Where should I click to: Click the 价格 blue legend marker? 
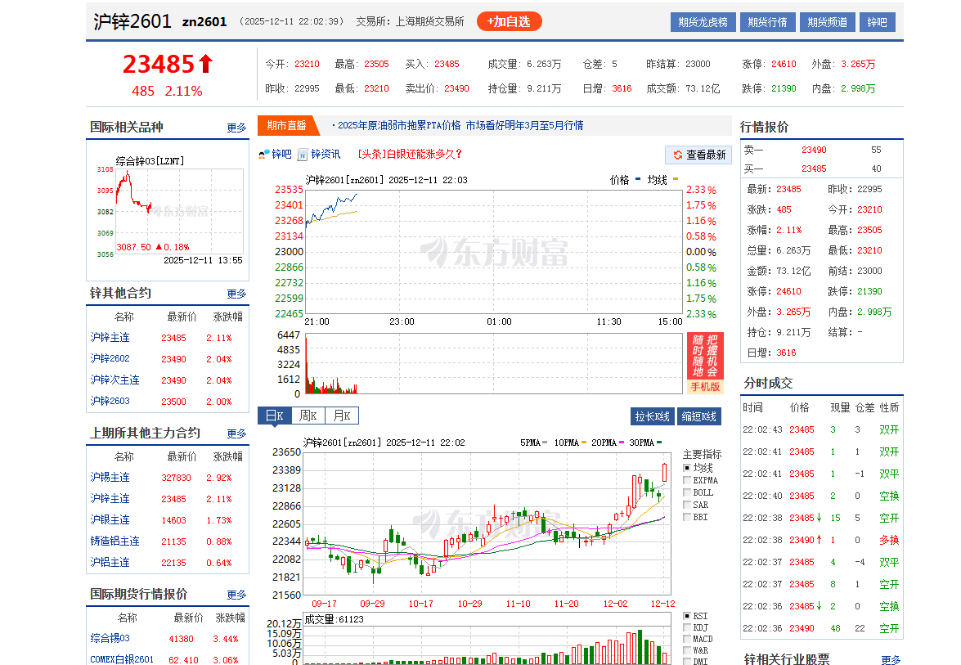pyautogui.click(x=638, y=180)
